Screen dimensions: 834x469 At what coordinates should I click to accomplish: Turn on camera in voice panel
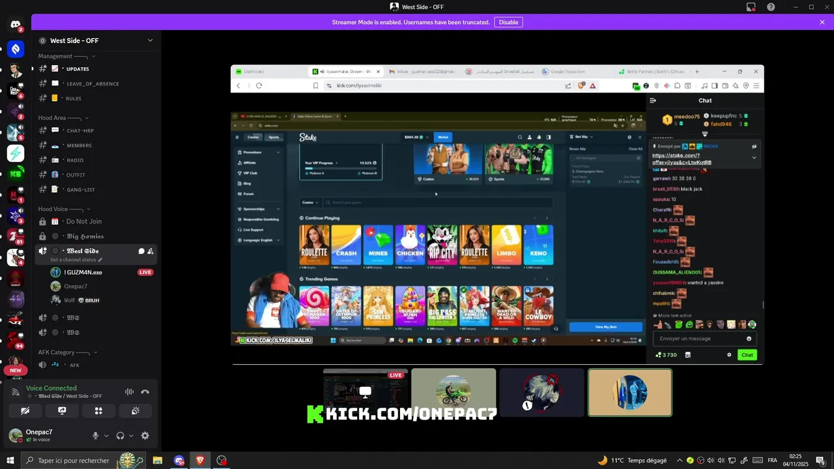pos(25,410)
